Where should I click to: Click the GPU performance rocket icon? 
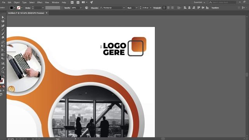(x=91, y=2)
